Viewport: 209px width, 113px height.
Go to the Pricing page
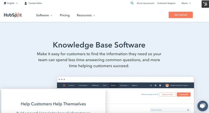click(x=65, y=15)
